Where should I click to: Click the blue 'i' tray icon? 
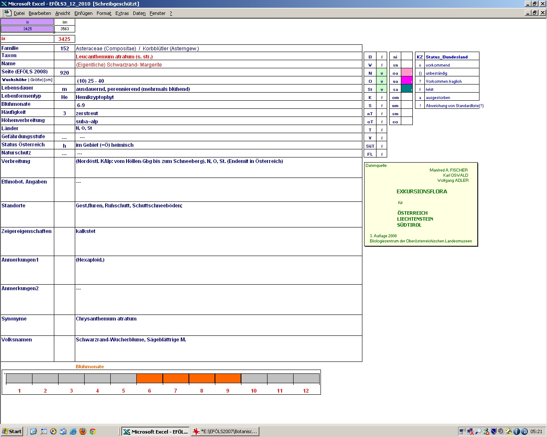(x=516, y=431)
